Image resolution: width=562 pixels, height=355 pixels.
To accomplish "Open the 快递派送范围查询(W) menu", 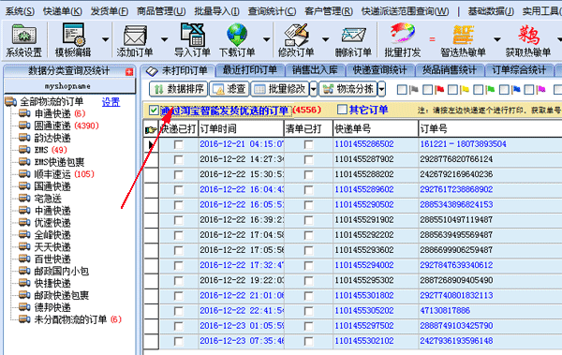I will coord(405,11).
